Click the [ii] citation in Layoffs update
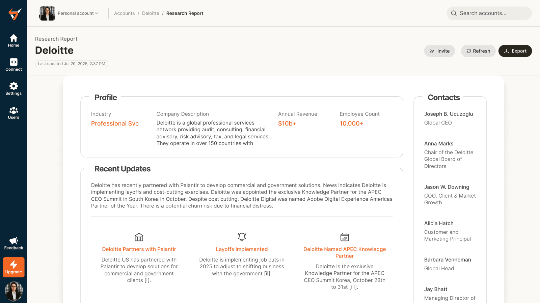This screenshot has width=540, height=303. [267, 274]
